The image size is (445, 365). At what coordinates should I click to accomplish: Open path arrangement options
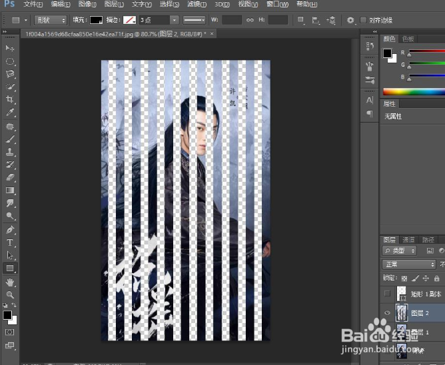coord(331,20)
